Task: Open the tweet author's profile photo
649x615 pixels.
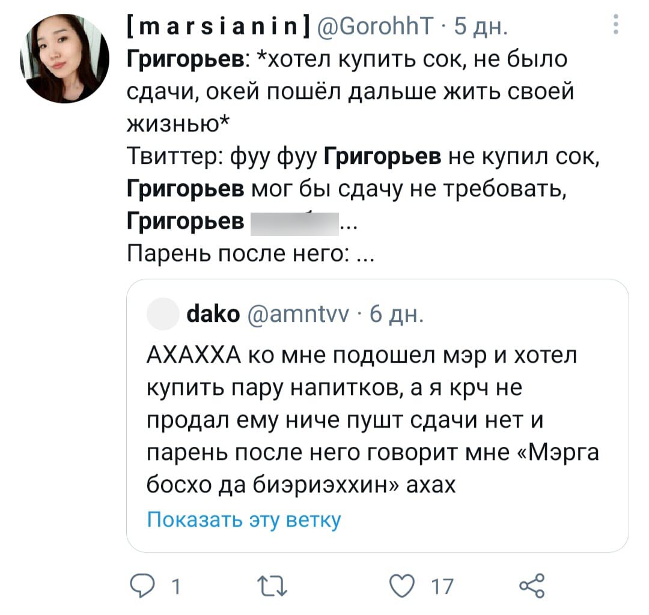Action: pos(65,59)
